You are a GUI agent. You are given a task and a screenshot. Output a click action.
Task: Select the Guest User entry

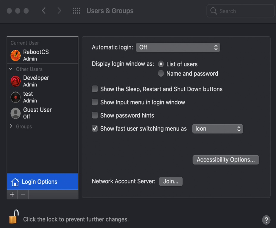(37, 113)
